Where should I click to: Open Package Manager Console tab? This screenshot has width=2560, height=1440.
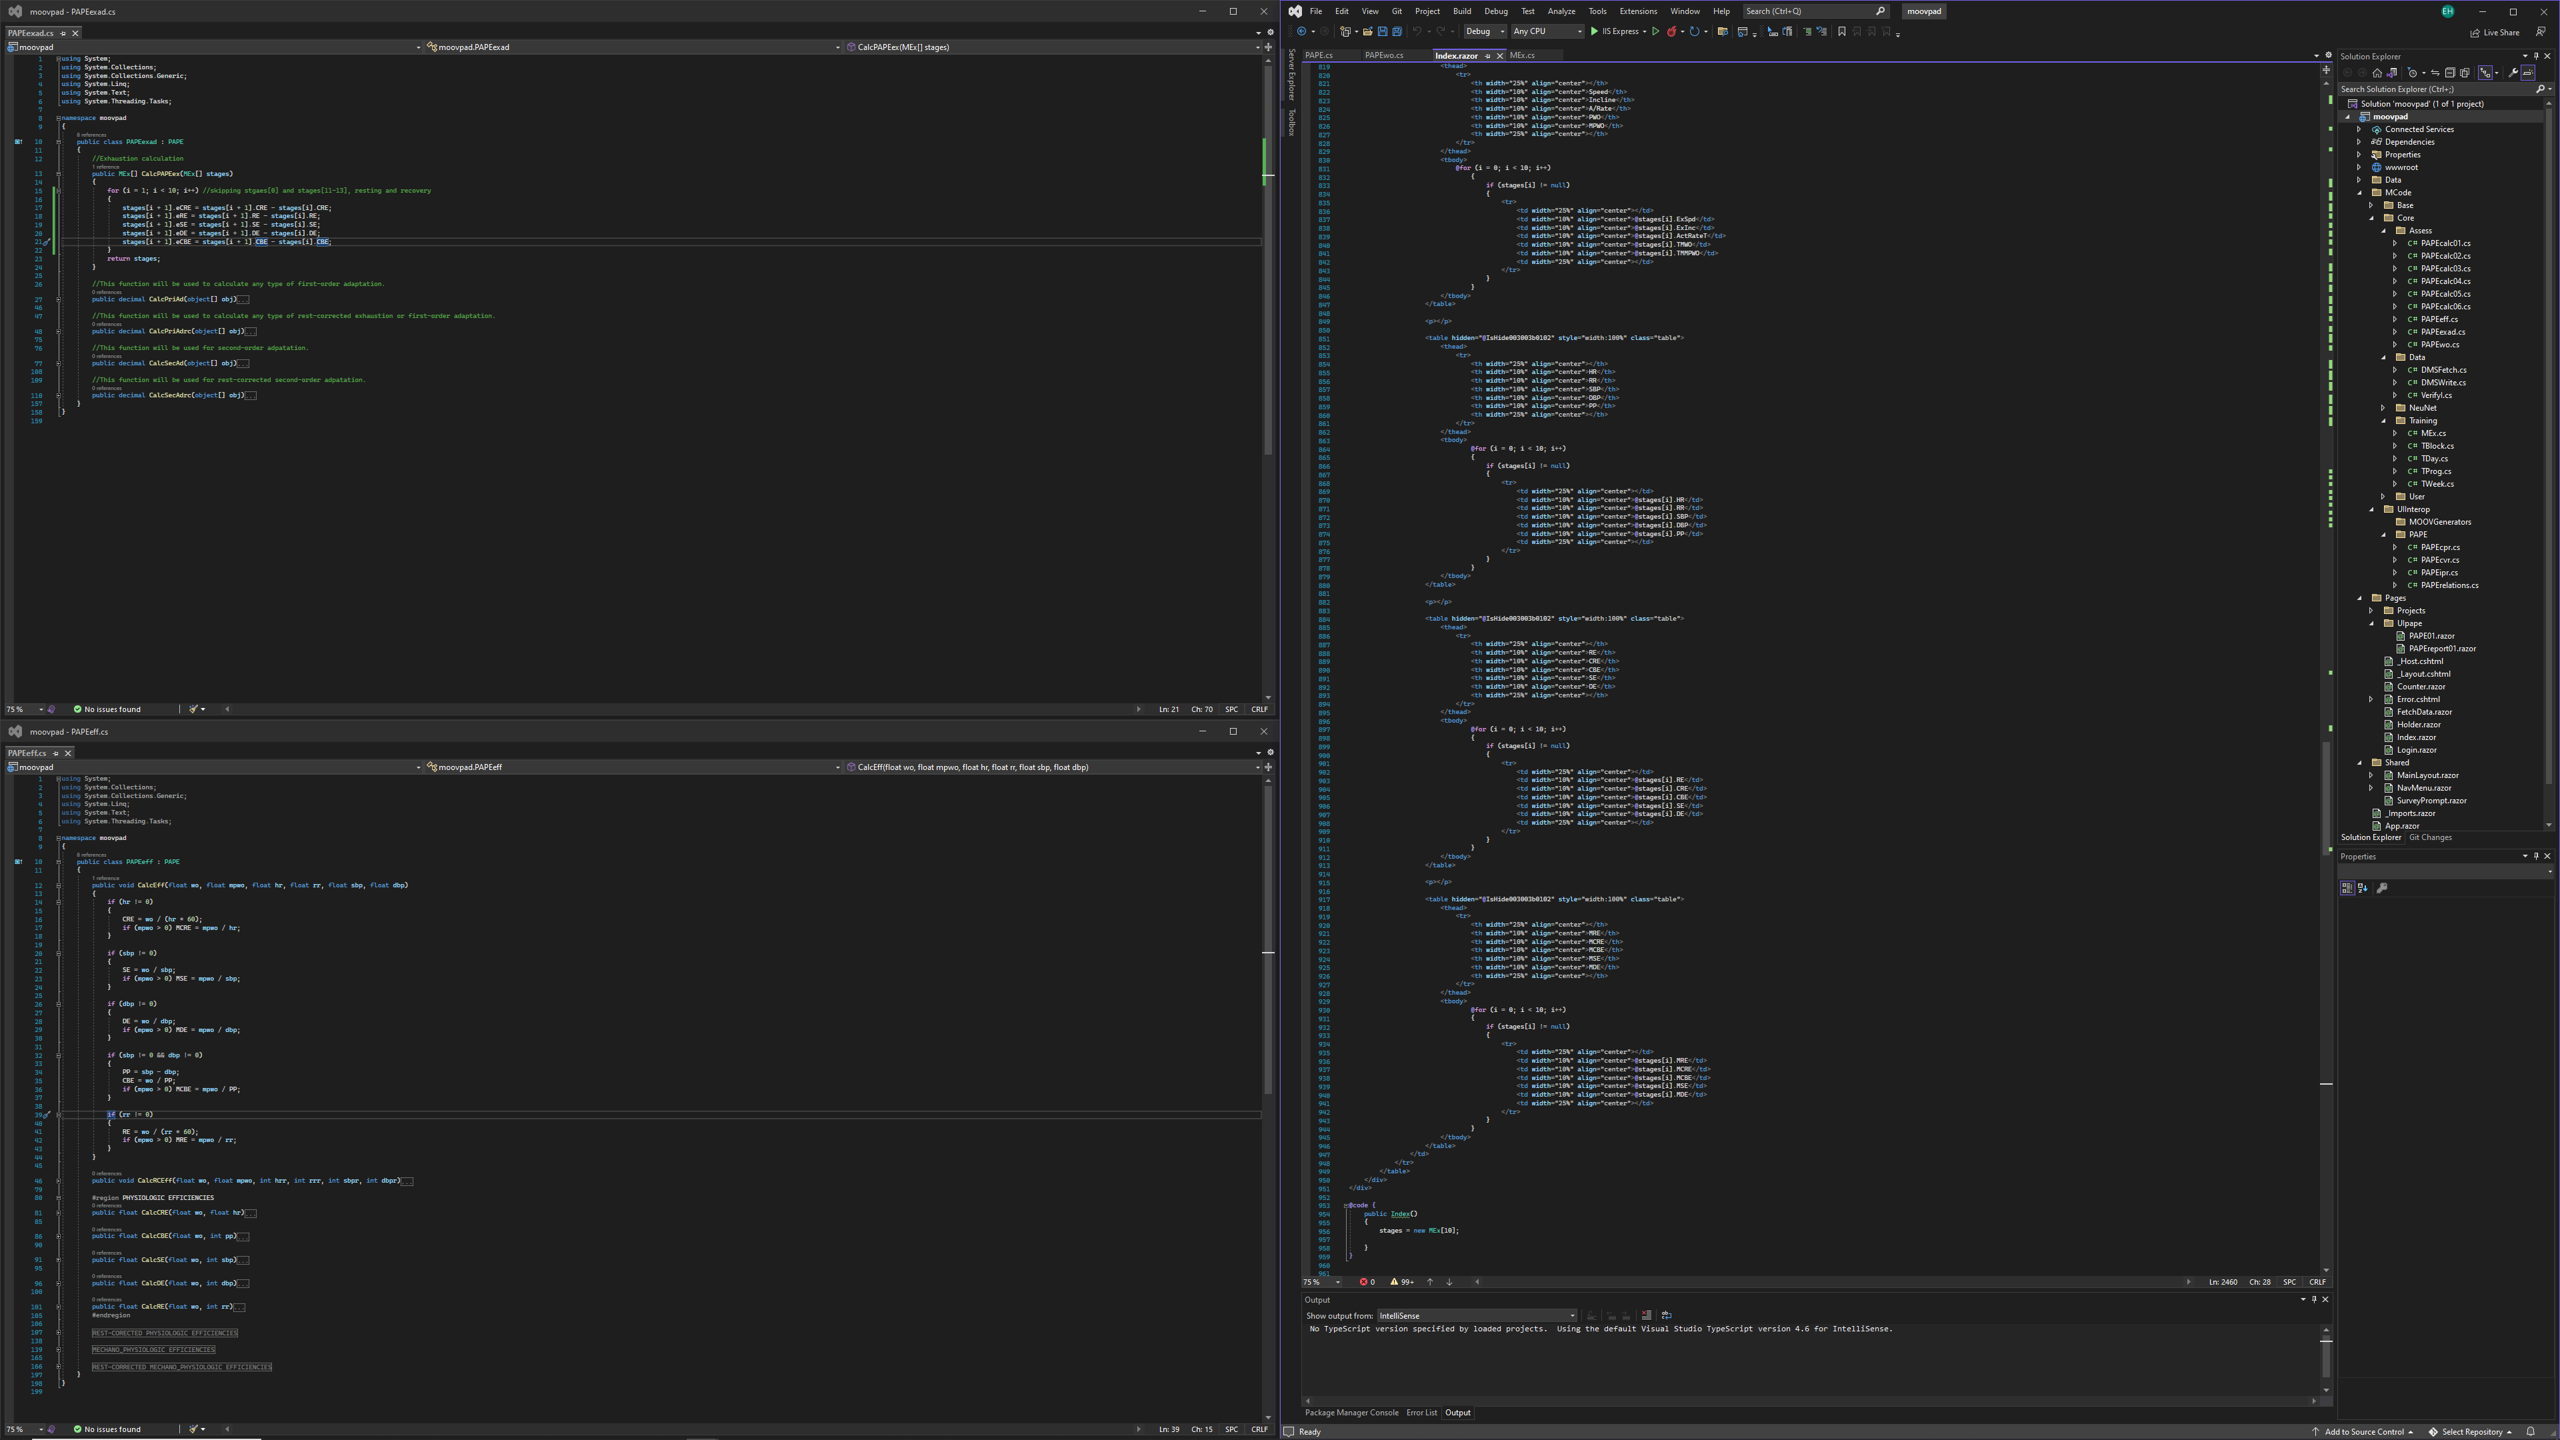(1351, 1413)
